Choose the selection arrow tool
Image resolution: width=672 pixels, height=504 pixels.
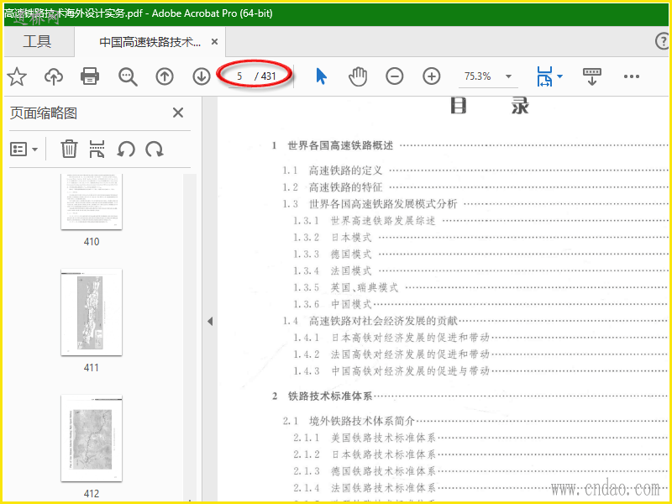(321, 76)
